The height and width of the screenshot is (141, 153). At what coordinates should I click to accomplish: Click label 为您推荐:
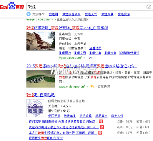point(39,14)
